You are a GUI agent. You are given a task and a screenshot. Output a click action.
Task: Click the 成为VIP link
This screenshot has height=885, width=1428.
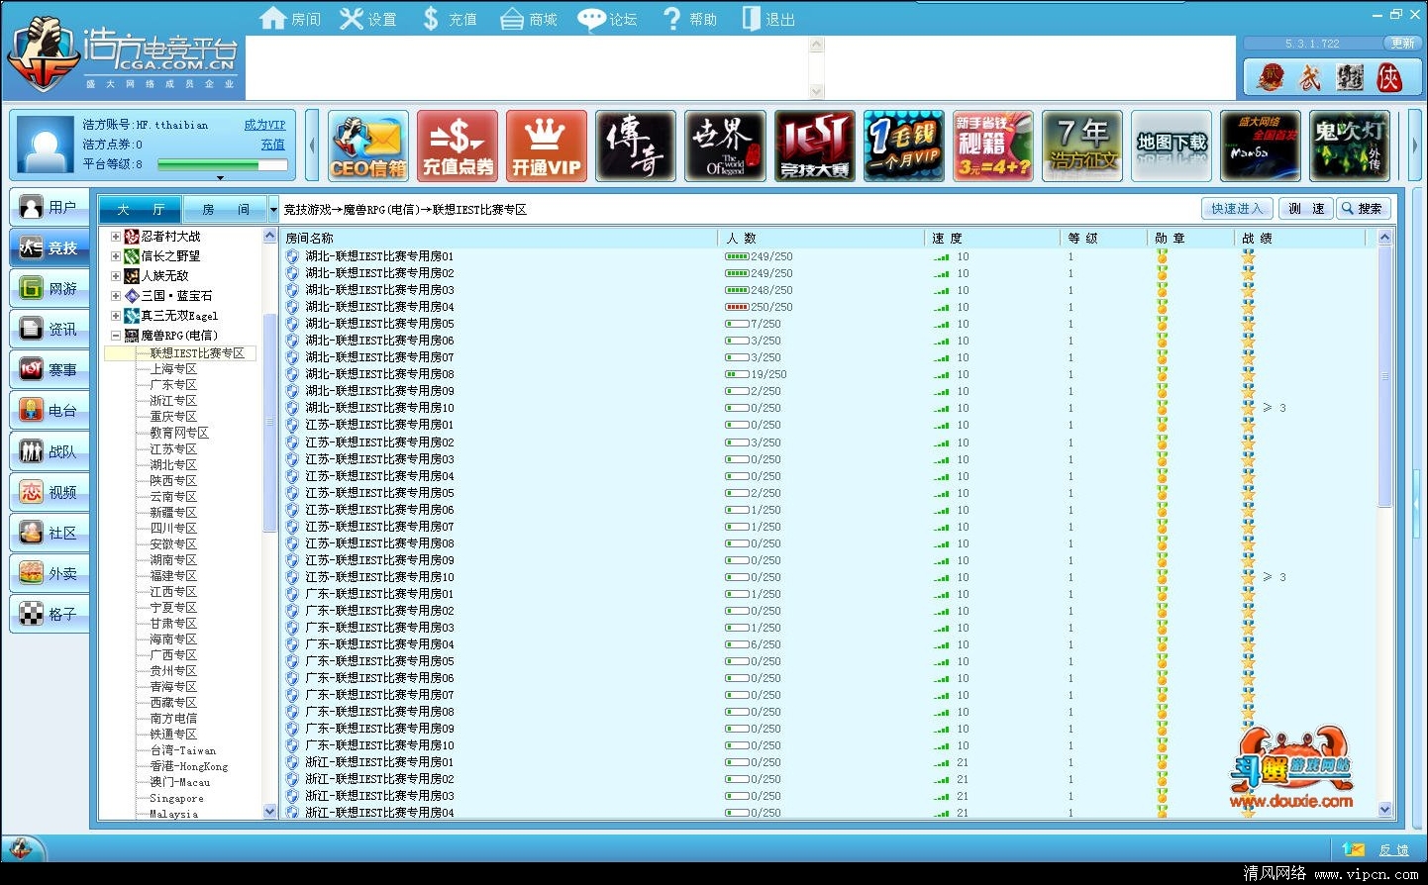click(x=264, y=125)
